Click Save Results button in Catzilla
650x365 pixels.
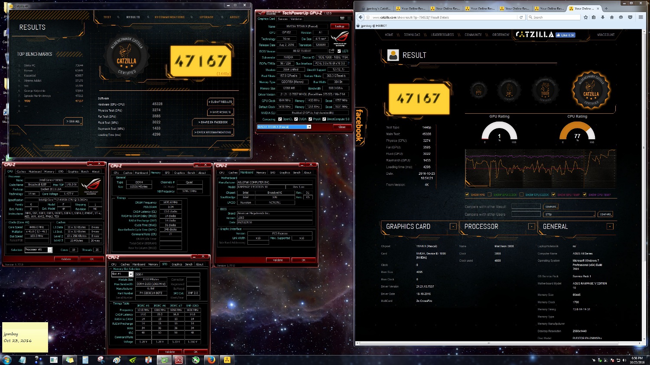pyautogui.click(x=221, y=112)
